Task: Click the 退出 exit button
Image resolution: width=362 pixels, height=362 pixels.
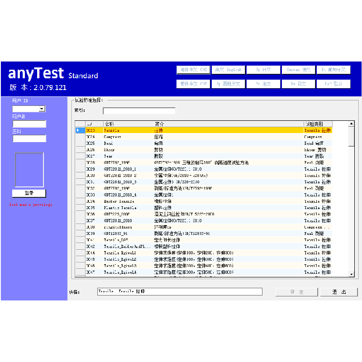Action: click(338, 292)
